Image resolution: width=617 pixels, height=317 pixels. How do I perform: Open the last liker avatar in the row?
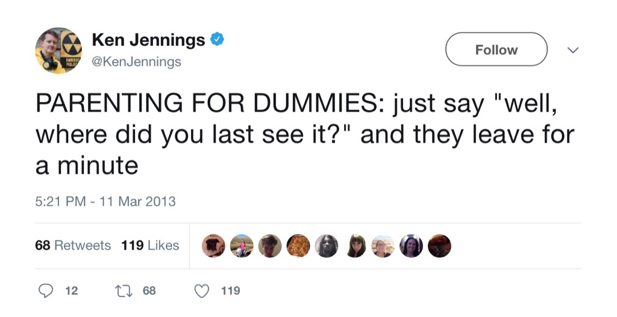(439, 245)
